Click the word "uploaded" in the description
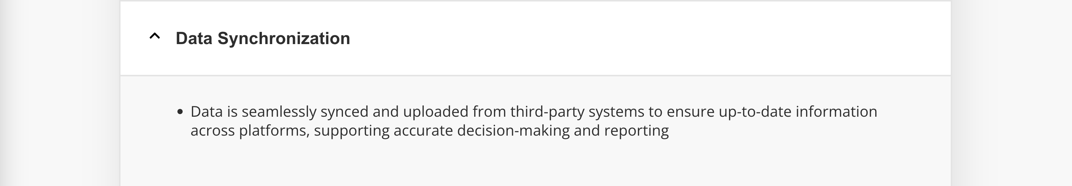The width and height of the screenshot is (1072, 186). [435, 112]
